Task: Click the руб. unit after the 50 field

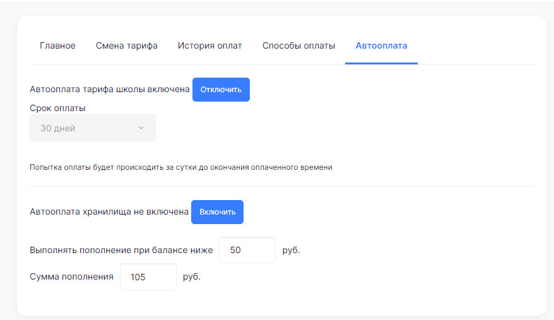Action: [x=291, y=250]
